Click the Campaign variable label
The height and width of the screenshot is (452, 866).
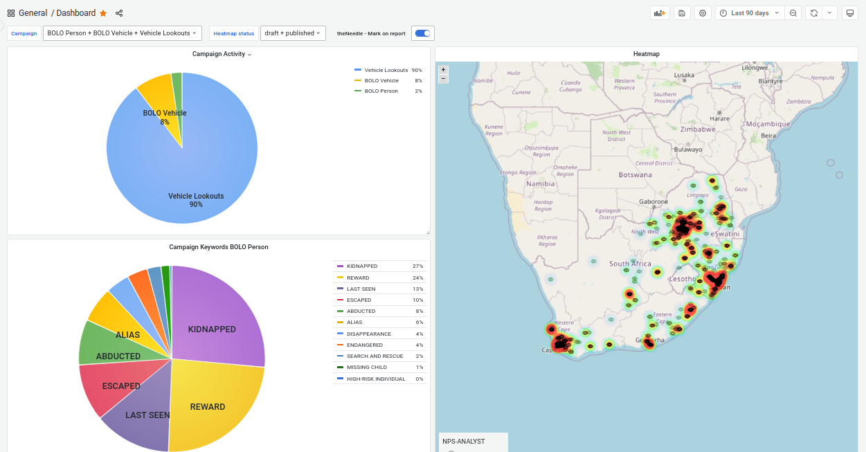(x=24, y=33)
